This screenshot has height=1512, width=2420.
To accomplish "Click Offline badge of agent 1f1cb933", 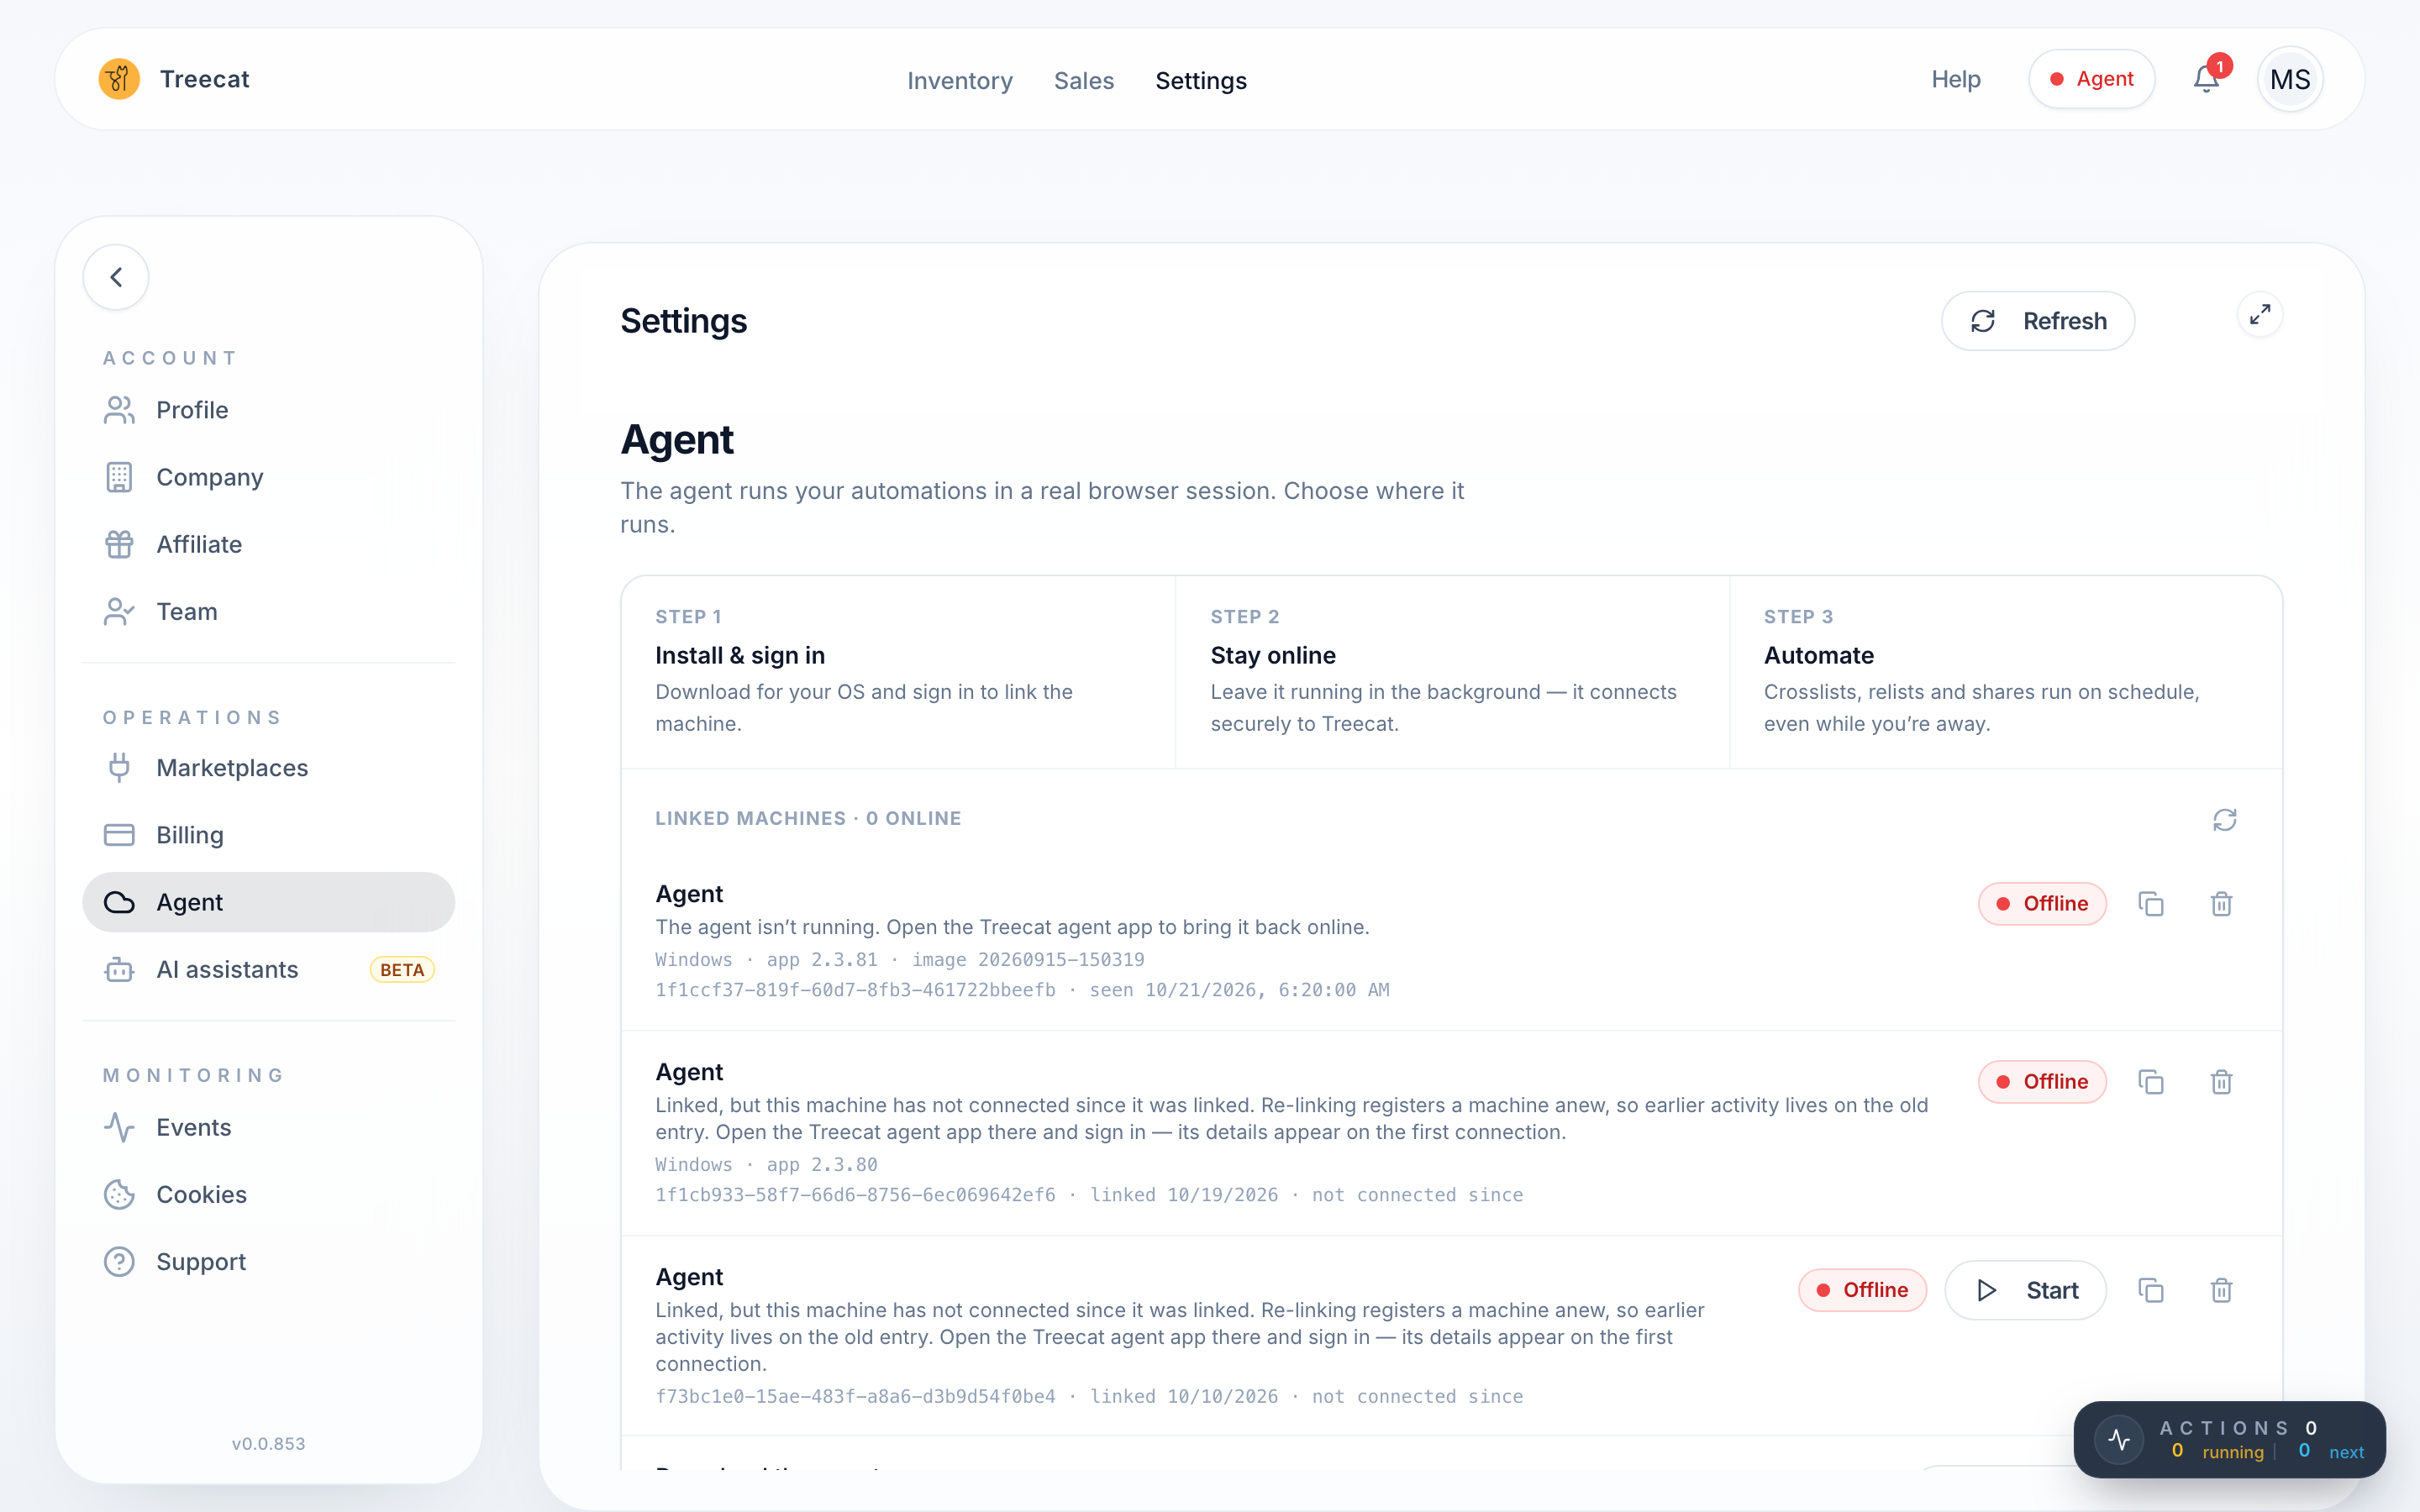I will (2042, 1082).
